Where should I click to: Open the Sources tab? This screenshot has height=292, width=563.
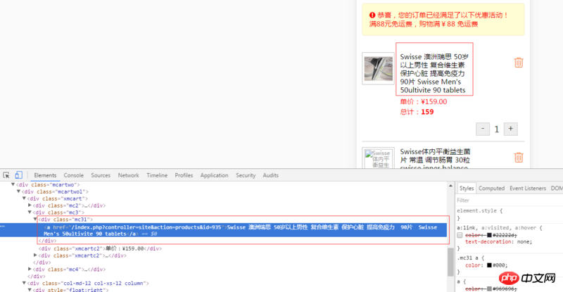[101, 175]
